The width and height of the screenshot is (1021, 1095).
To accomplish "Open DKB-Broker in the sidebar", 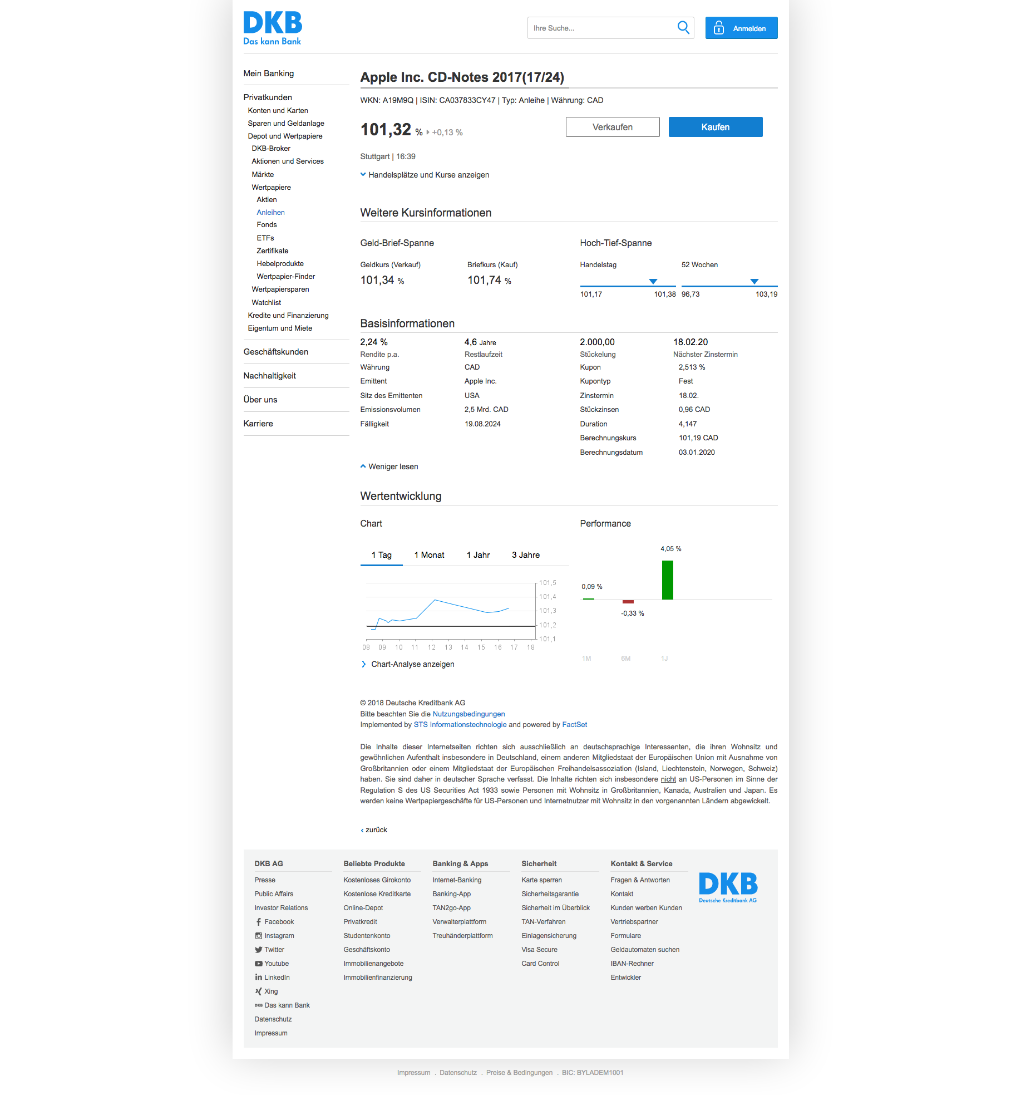I will (271, 149).
